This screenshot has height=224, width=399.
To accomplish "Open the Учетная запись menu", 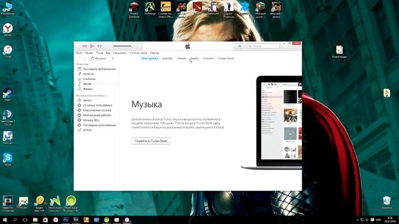I will (x=138, y=53).
